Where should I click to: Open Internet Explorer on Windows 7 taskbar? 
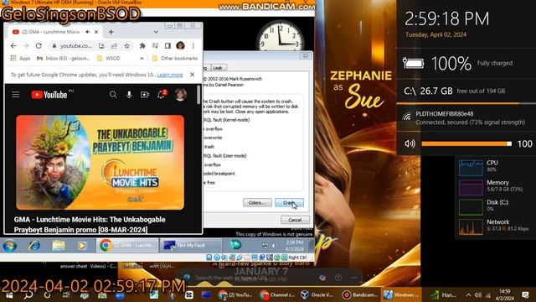pos(34,246)
